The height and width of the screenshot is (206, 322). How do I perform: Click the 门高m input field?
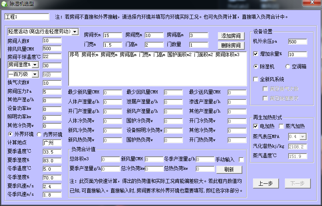pyautogui.click(x=154, y=45)
